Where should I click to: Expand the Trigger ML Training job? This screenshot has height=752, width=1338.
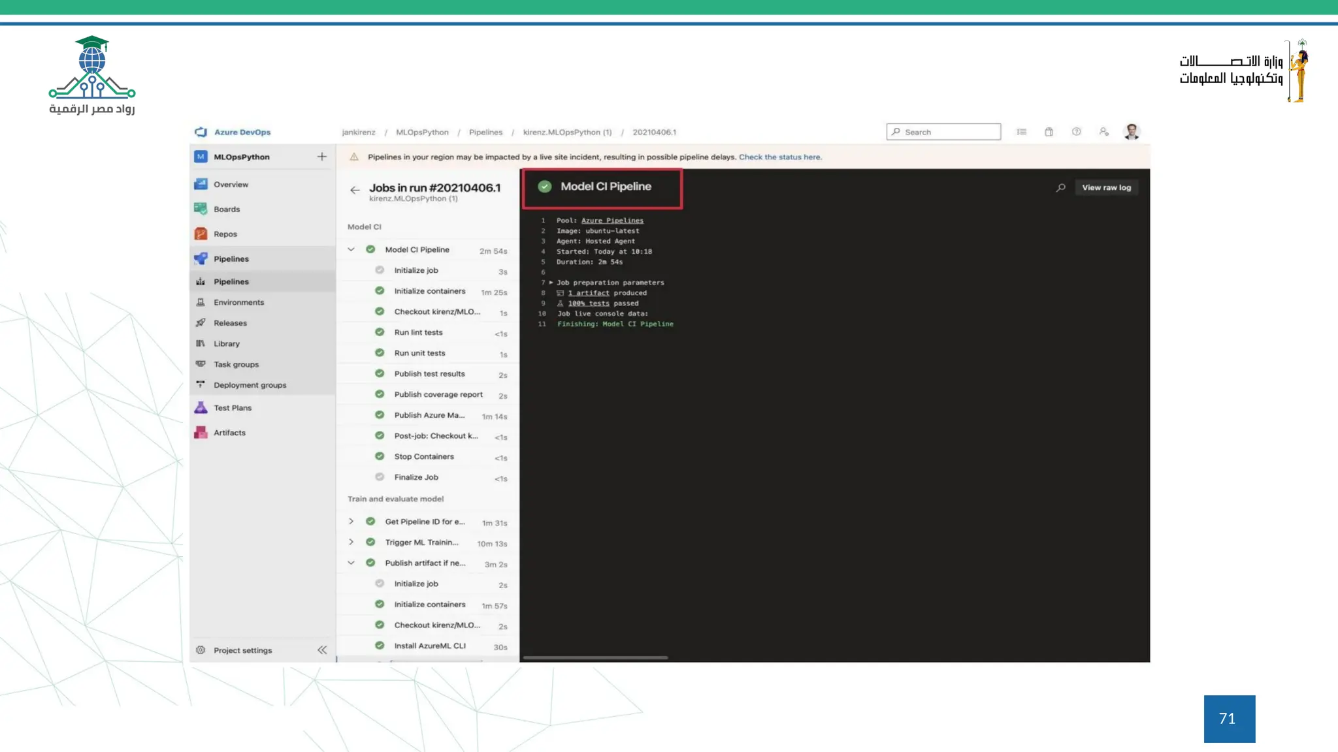(x=351, y=542)
